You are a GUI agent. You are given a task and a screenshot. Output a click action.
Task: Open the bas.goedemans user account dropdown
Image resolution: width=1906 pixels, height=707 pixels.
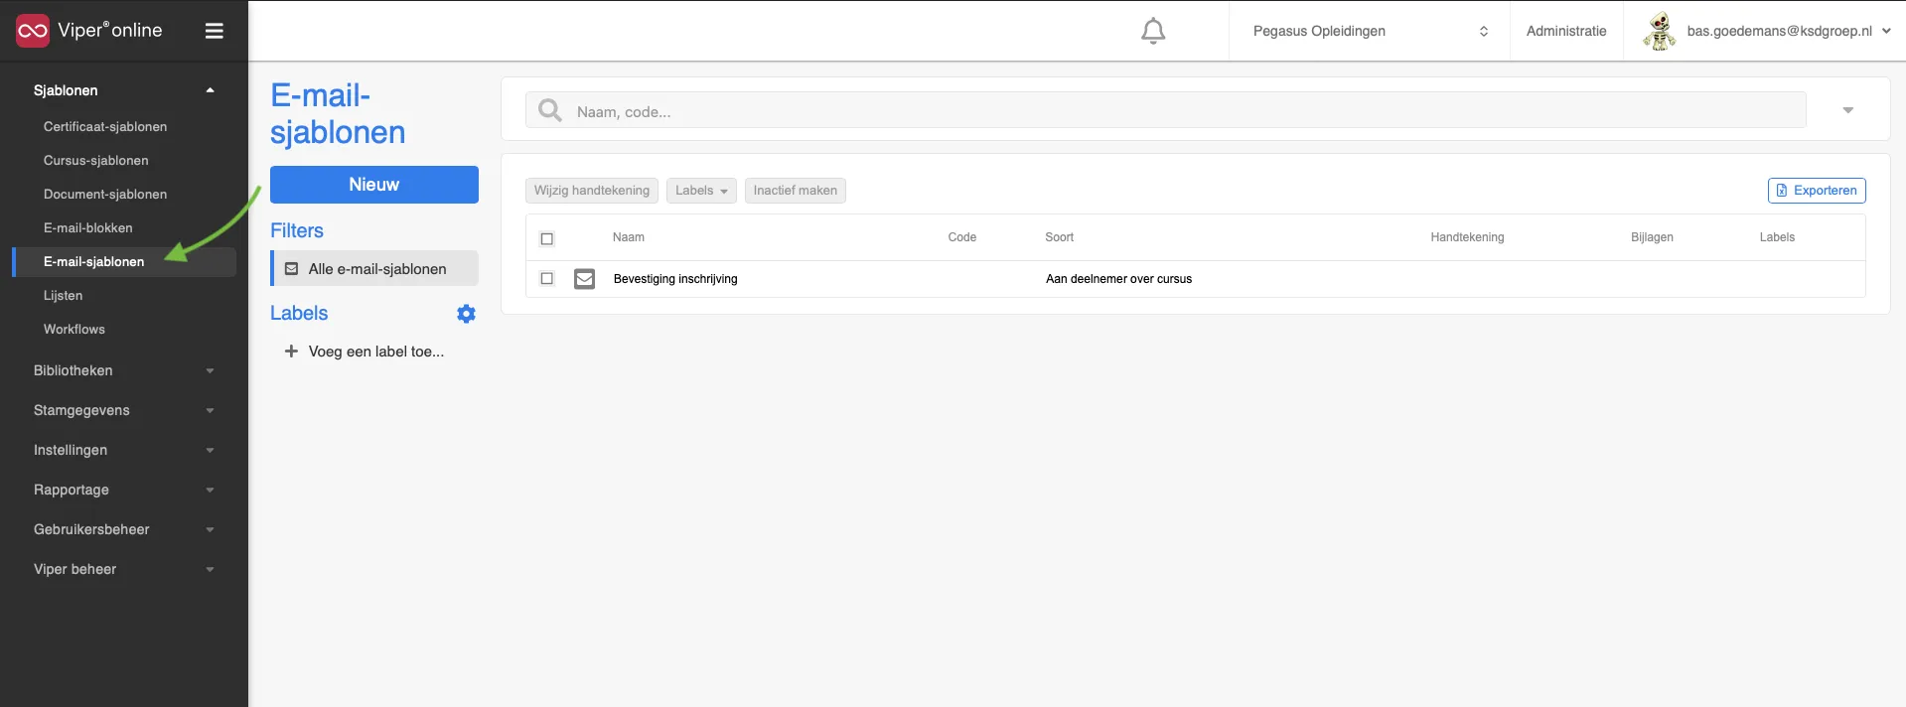click(1788, 31)
